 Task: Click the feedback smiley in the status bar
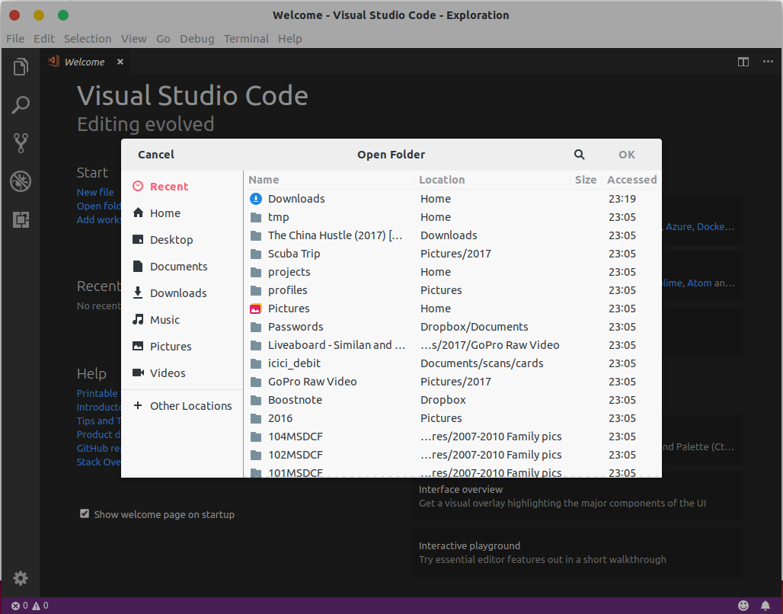click(745, 605)
